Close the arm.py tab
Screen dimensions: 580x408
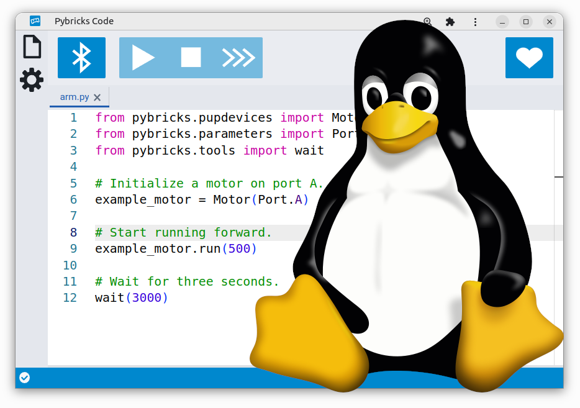pyautogui.click(x=97, y=97)
